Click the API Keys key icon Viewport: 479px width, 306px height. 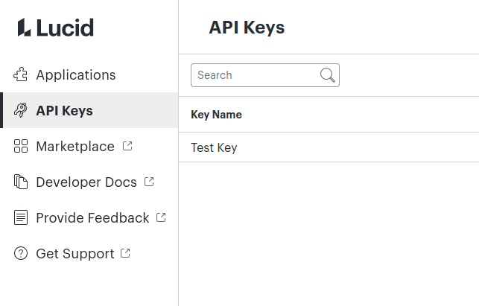[20, 110]
